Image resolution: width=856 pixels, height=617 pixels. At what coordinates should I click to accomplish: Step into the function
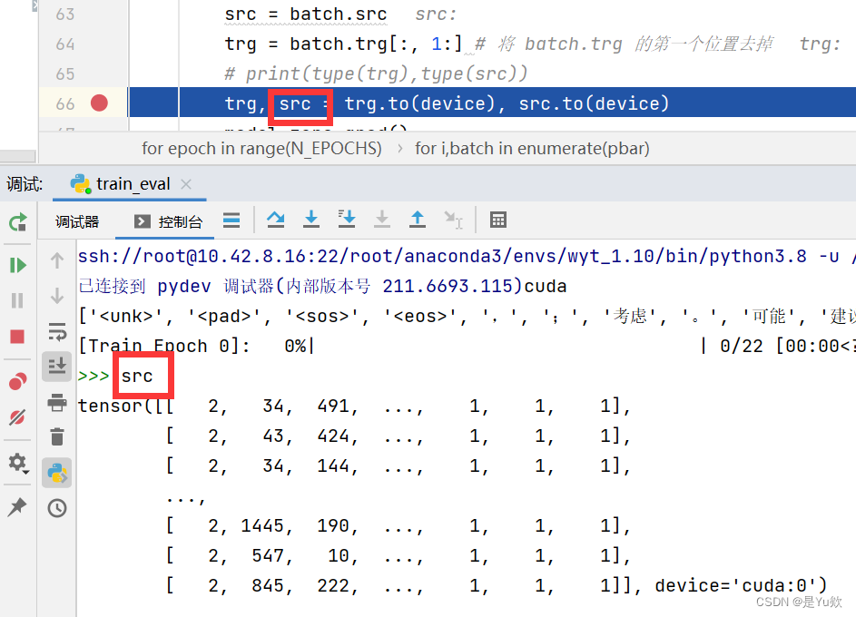click(x=311, y=220)
